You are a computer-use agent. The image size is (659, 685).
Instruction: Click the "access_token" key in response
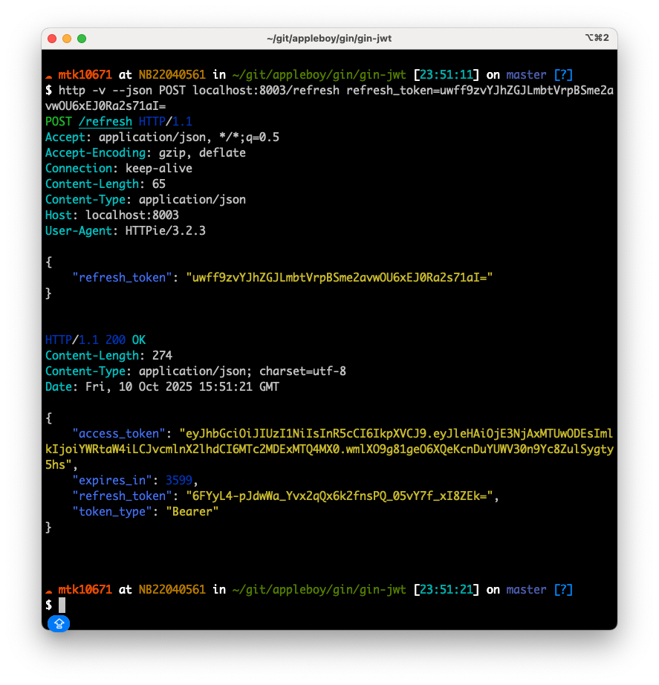click(119, 434)
